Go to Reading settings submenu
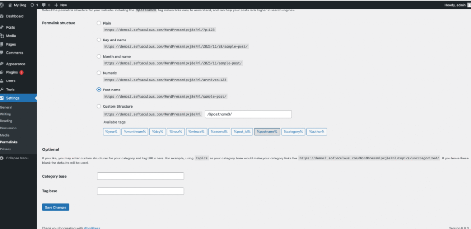The height and width of the screenshot is (229, 471). click(x=6, y=121)
